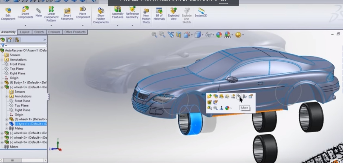Switch to the FeatureManager design tree tab icon
343x163 pixels.
coord(3,40)
